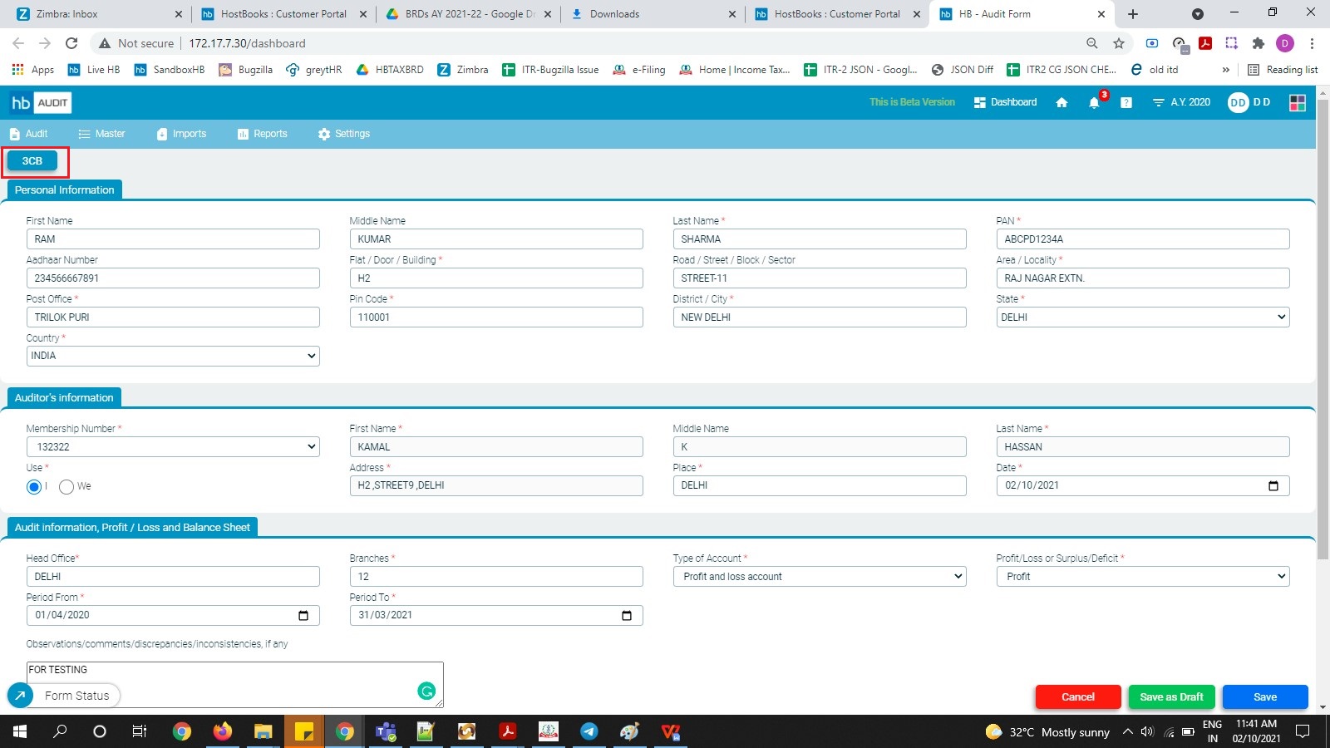Select the 'I' radio option

click(x=34, y=487)
